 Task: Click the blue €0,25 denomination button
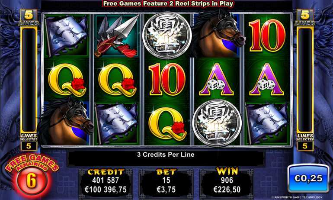coord(308,178)
